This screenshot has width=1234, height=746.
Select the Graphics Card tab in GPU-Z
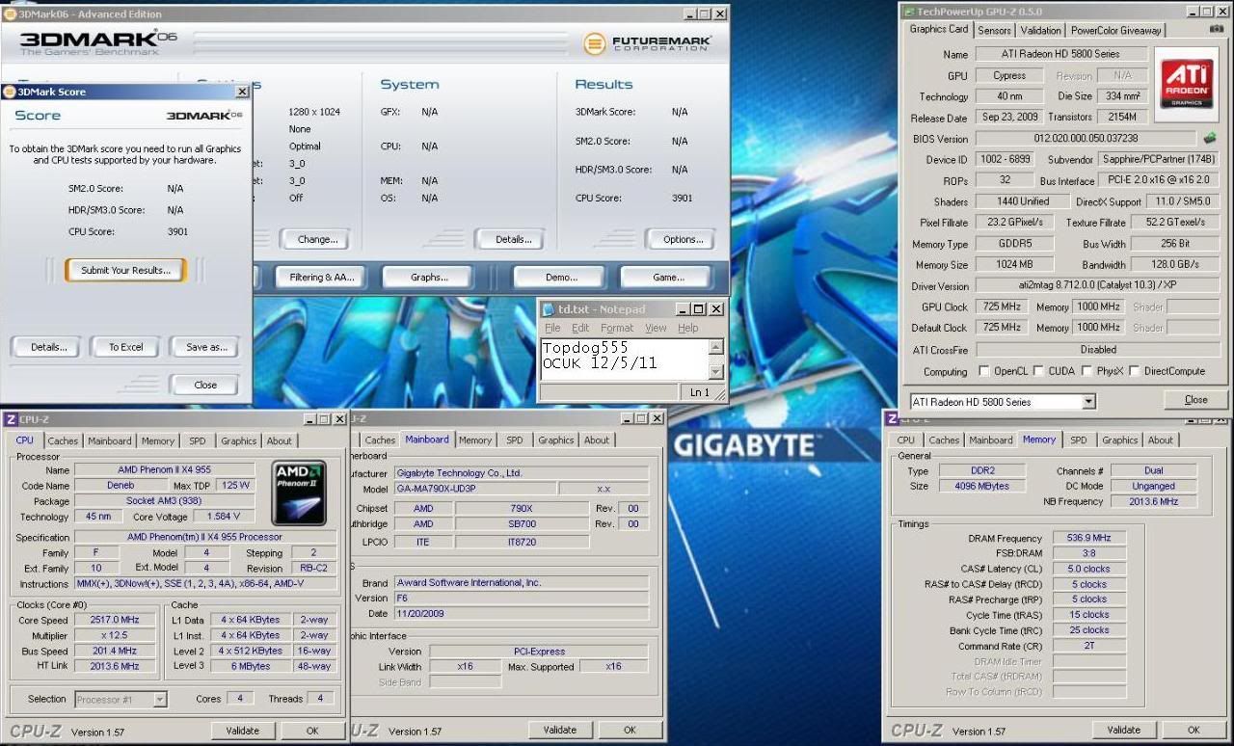click(939, 29)
